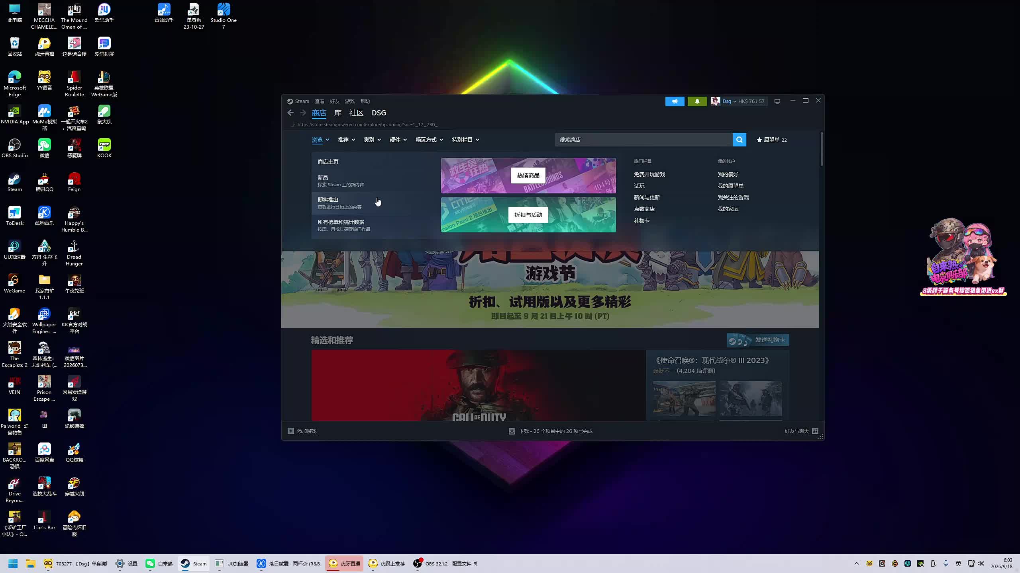Open the DSG profile tab
The width and height of the screenshot is (1020, 573).
[x=379, y=113]
